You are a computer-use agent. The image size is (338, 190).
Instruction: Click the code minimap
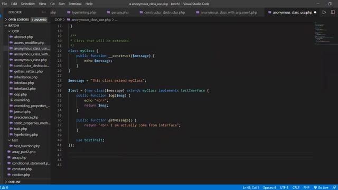pyautogui.click(x=324, y=33)
